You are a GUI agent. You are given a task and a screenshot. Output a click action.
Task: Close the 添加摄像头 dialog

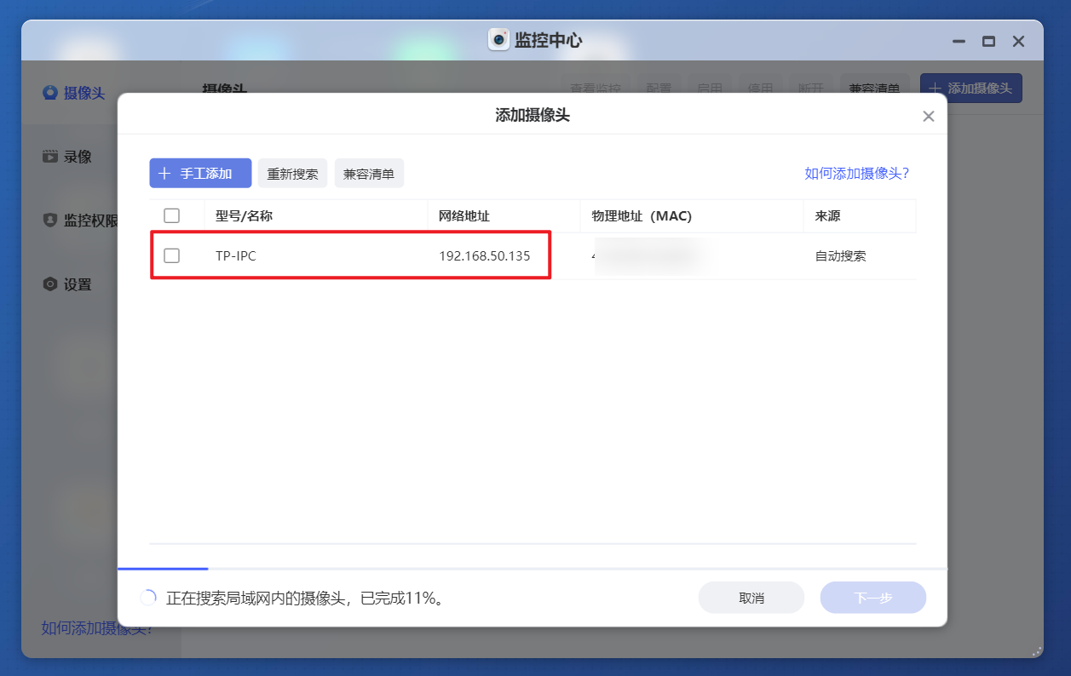[928, 116]
